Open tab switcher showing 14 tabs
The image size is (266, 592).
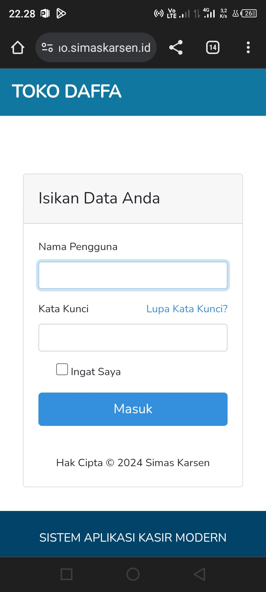212,48
